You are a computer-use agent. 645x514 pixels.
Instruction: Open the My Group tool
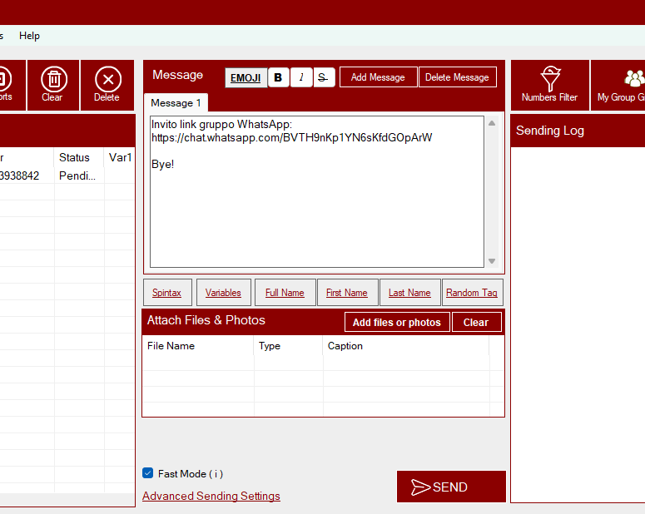coord(618,85)
